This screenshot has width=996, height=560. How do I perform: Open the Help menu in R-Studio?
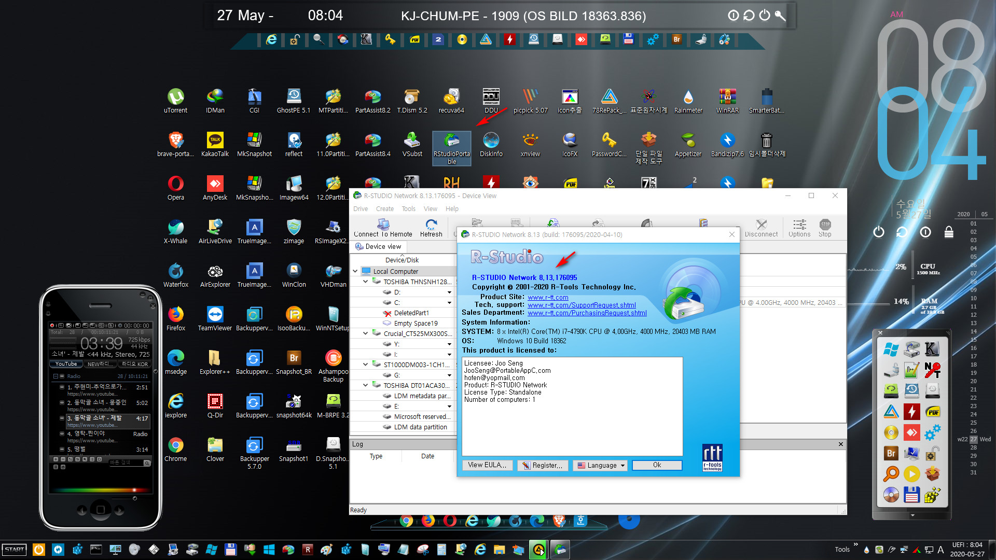452,209
